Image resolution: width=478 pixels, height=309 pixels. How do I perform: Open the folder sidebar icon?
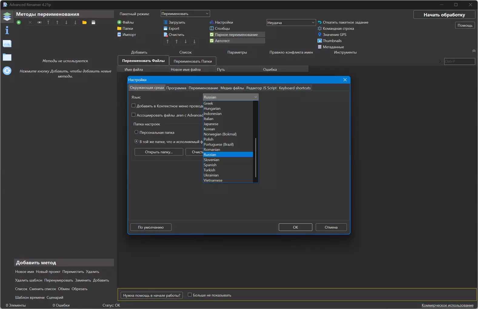pyautogui.click(x=7, y=57)
